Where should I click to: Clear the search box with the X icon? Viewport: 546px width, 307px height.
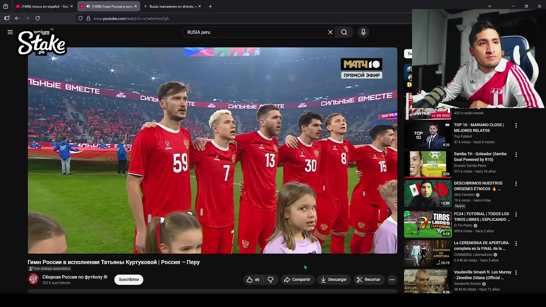click(x=330, y=32)
